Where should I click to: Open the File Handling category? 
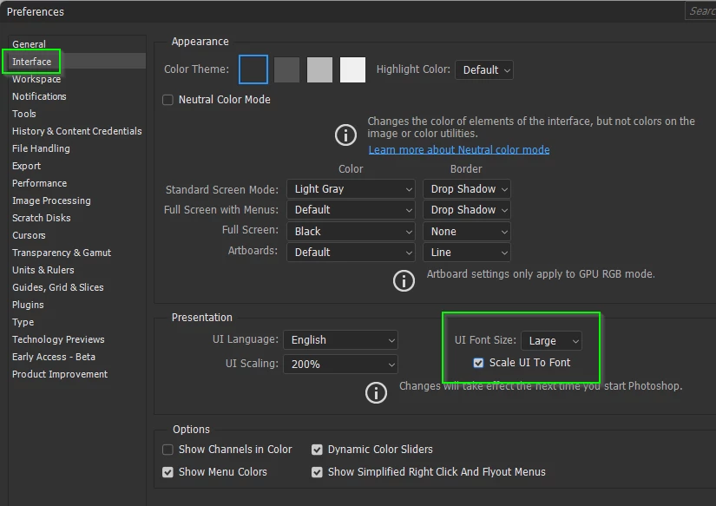pos(41,148)
